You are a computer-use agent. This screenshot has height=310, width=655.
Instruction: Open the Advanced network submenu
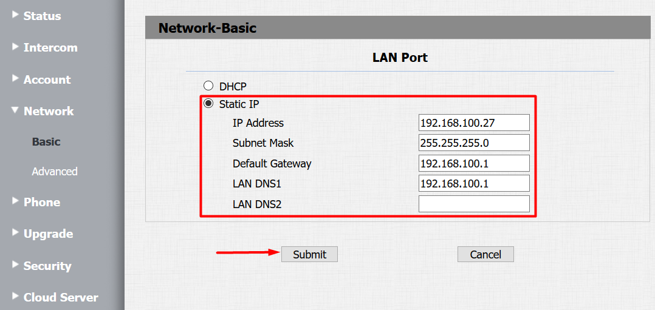[55, 172]
